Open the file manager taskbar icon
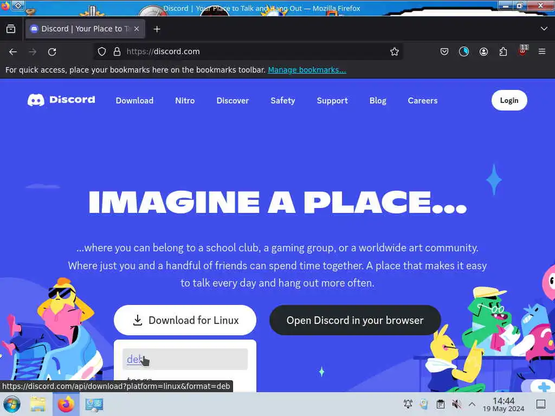555x416 pixels. point(38,404)
